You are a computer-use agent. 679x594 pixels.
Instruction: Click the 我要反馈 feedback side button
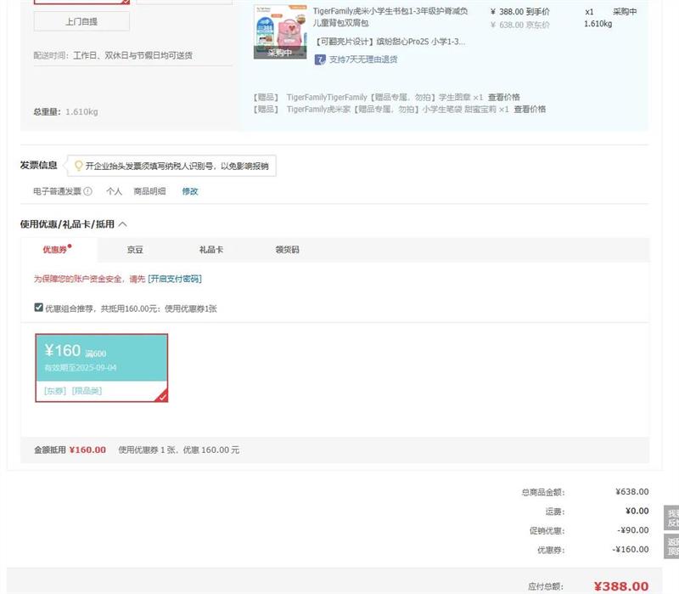(x=671, y=518)
